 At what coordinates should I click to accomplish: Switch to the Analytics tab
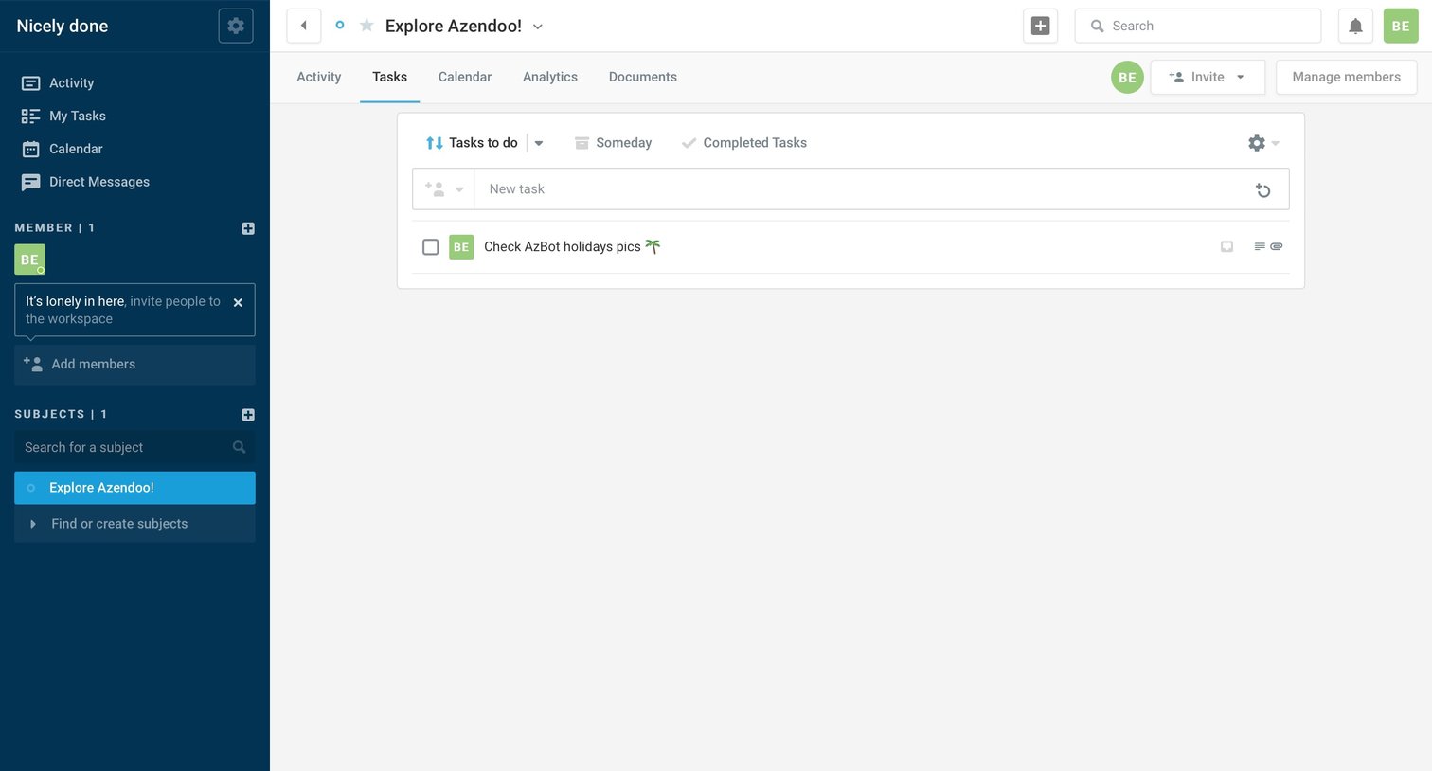[550, 78]
